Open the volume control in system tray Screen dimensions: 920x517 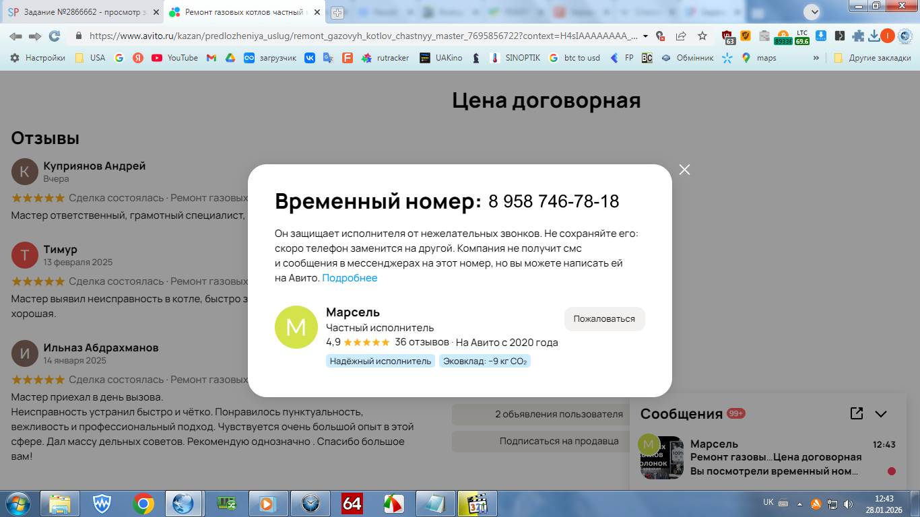(x=847, y=504)
